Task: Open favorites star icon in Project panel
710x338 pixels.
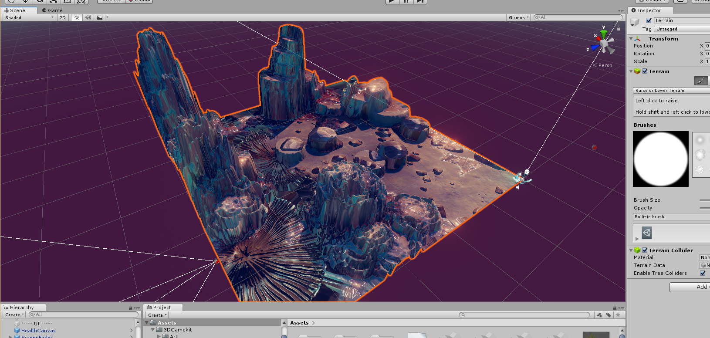Action: coord(618,315)
